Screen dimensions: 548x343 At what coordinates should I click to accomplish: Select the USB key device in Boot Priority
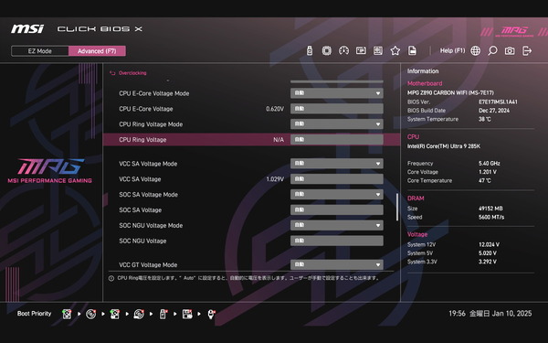163,314
